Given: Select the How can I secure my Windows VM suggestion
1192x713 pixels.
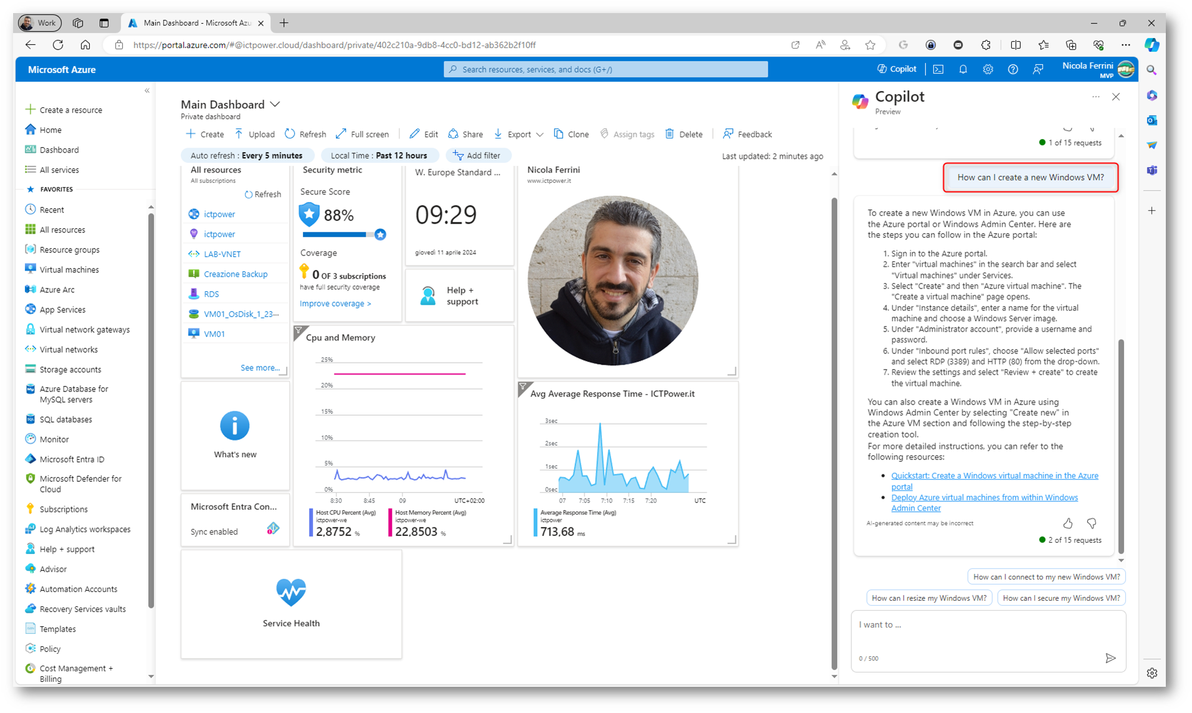Looking at the screenshot, I should point(1061,598).
